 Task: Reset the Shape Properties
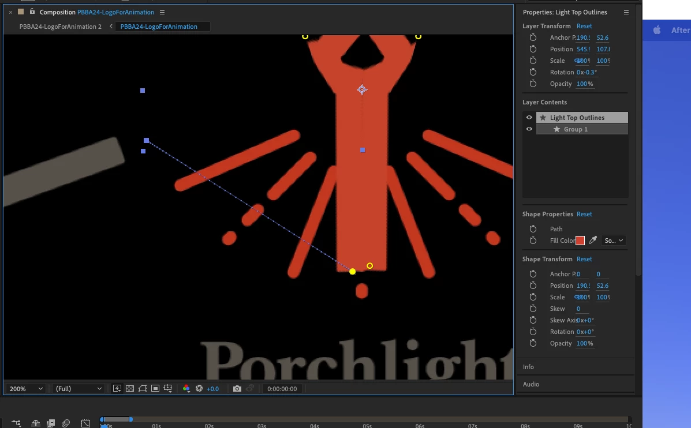tap(584, 214)
